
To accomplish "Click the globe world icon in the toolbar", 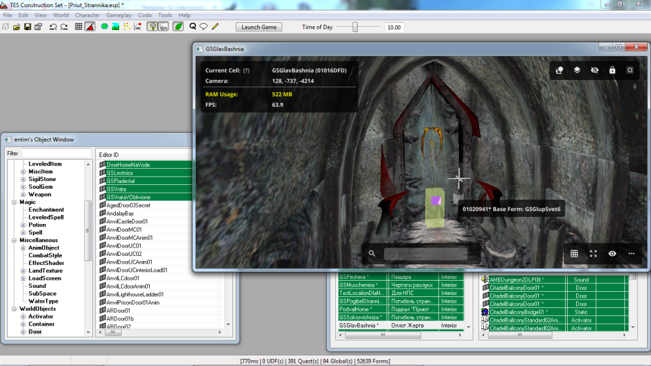I will point(105,27).
